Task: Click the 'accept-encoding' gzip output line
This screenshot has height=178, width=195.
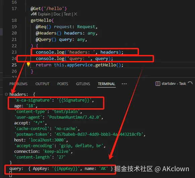Action: coord(60,146)
